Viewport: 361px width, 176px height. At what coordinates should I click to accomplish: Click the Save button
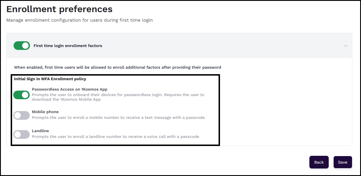point(343,162)
